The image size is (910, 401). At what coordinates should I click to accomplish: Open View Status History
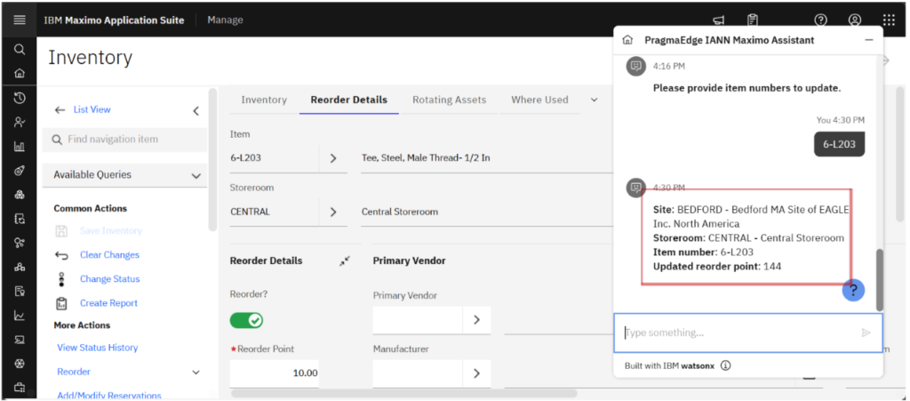(x=98, y=348)
